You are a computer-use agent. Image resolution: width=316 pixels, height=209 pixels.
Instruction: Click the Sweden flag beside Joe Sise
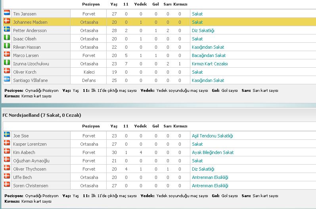pos(7,135)
